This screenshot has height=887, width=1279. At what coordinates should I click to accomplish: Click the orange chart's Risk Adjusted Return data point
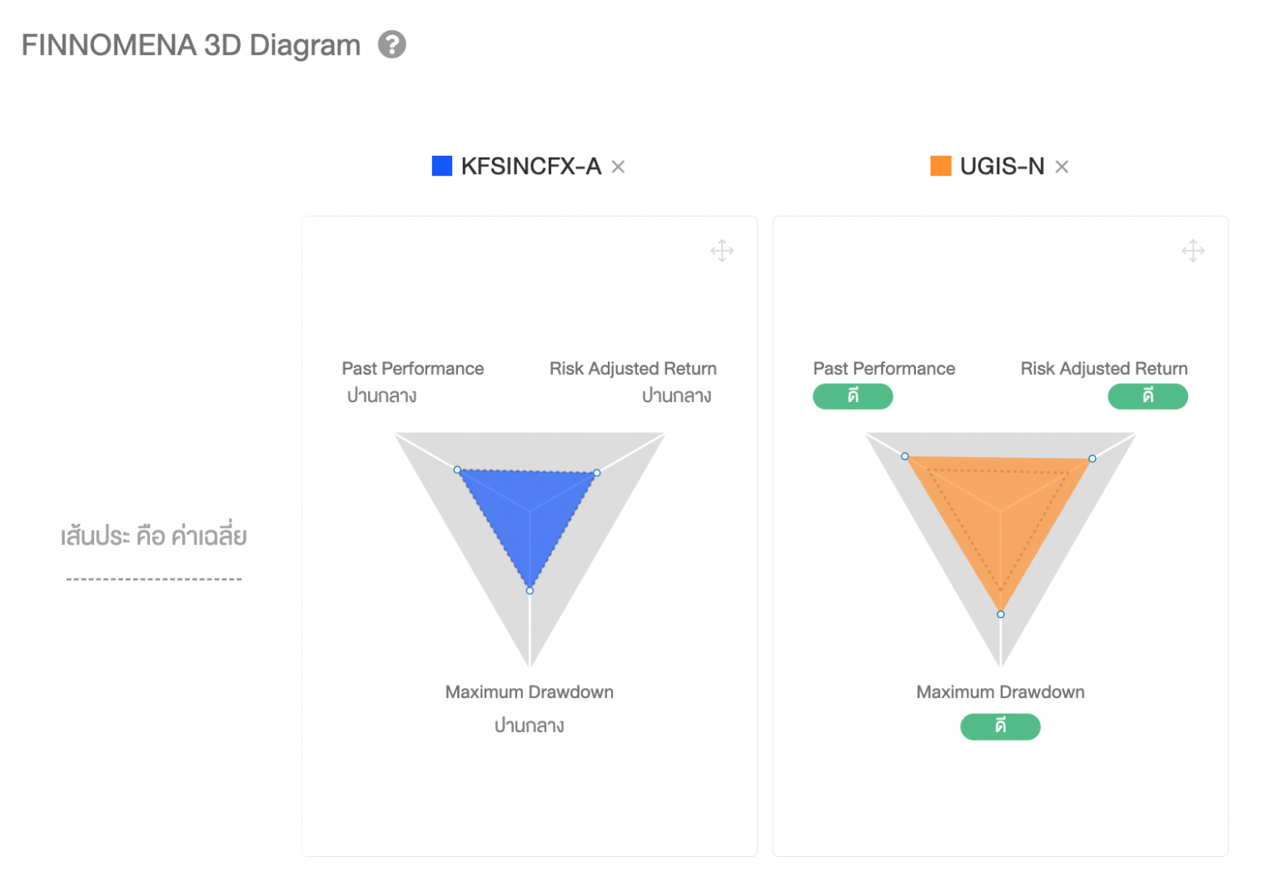pyautogui.click(x=1092, y=459)
